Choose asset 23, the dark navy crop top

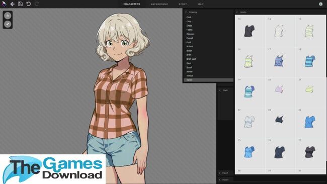[279, 120]
